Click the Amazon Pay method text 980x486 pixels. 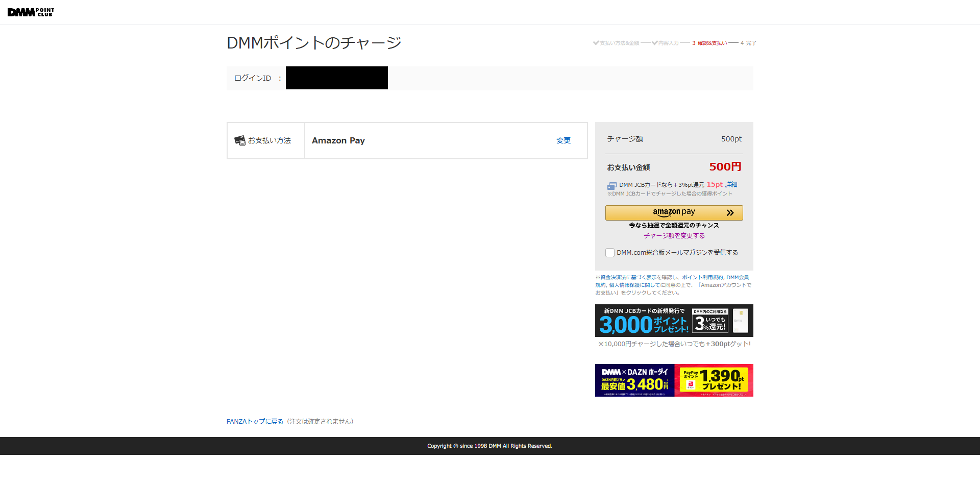[338, 140]
